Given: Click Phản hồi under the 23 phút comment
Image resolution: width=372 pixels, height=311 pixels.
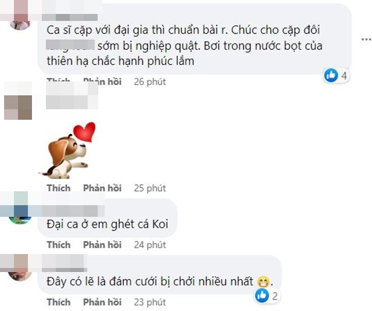Looking at the screenshot, I should 102,302.
